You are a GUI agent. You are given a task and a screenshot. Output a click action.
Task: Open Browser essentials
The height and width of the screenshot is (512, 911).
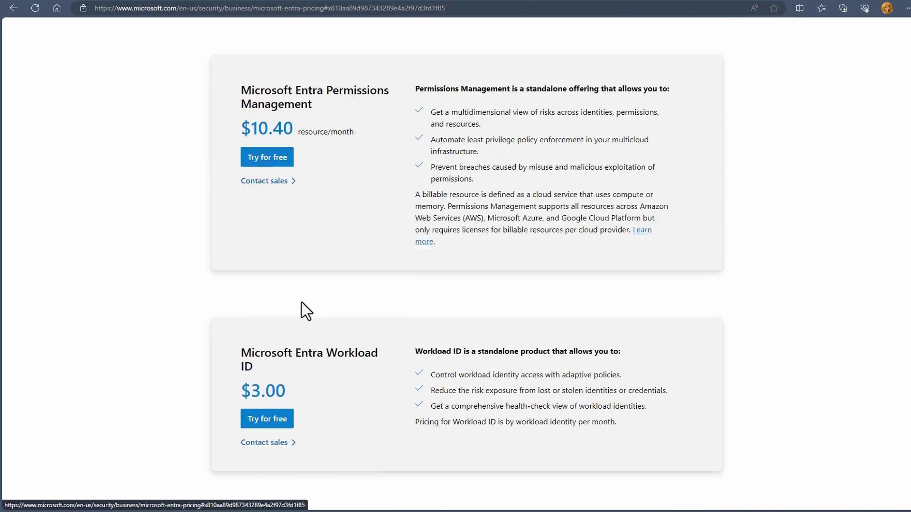coord(865,8)
